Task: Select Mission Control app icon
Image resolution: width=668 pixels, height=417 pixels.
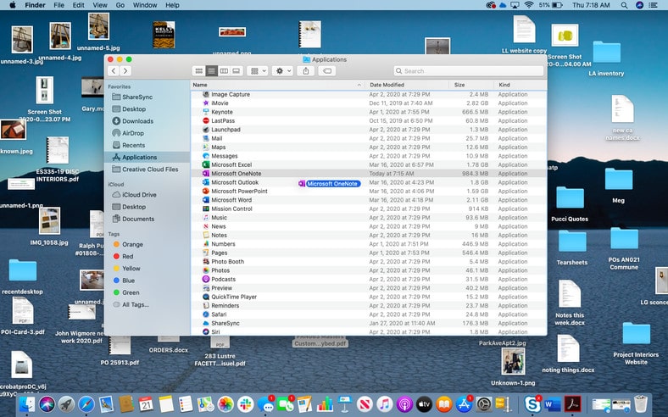Action: [x=206, y=208]
